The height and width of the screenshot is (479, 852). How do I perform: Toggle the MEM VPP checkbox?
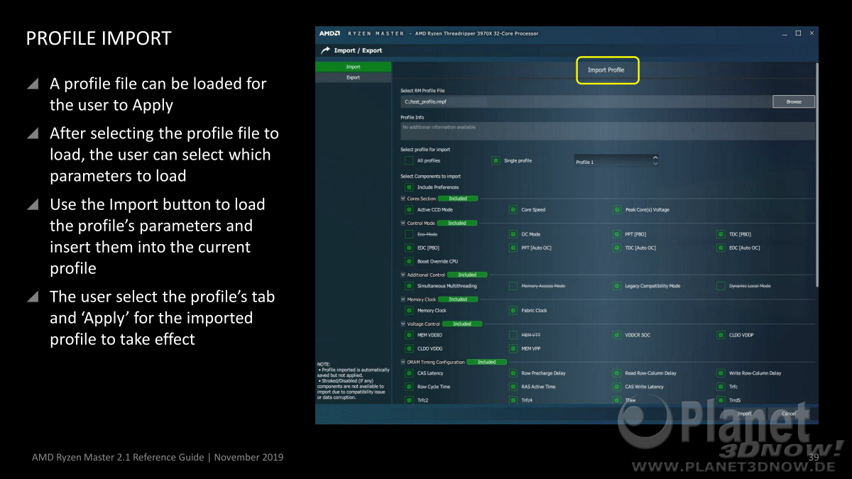513,348
